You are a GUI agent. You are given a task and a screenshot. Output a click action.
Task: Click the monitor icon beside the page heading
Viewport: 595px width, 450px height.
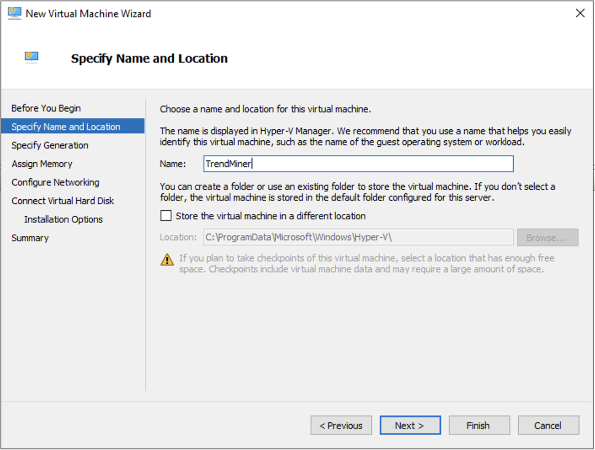point(31,57)
